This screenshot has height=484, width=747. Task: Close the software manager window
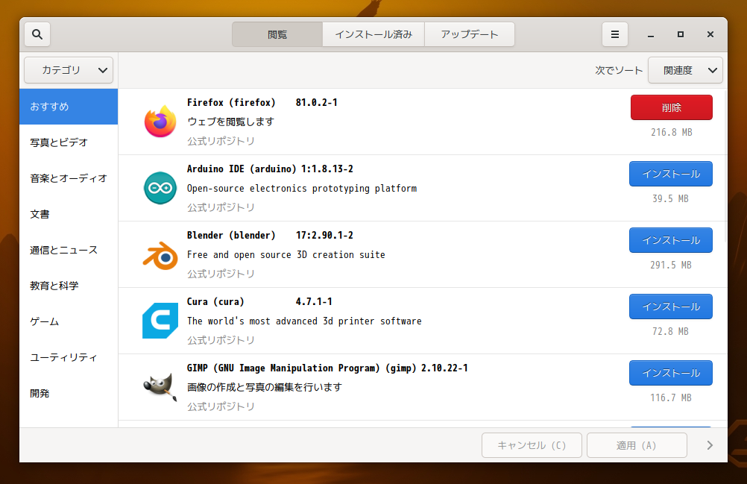710,34
